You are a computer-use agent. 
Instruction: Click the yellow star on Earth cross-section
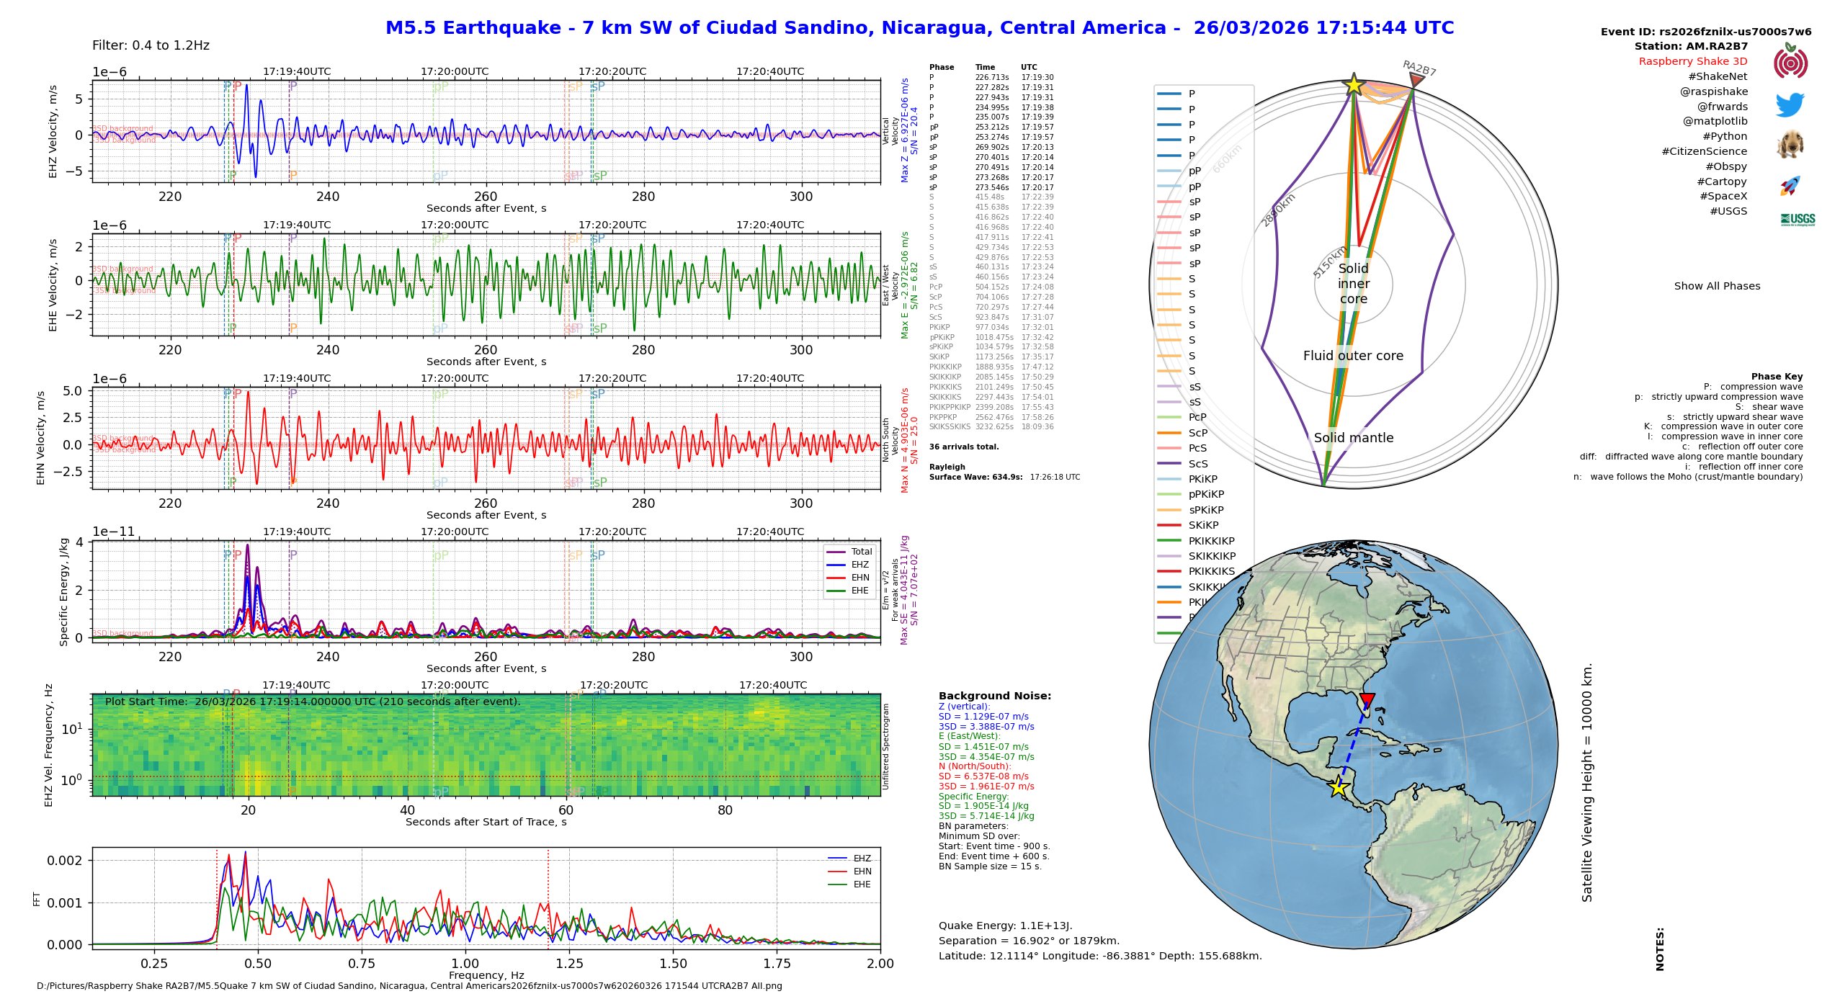[1354, 85]
